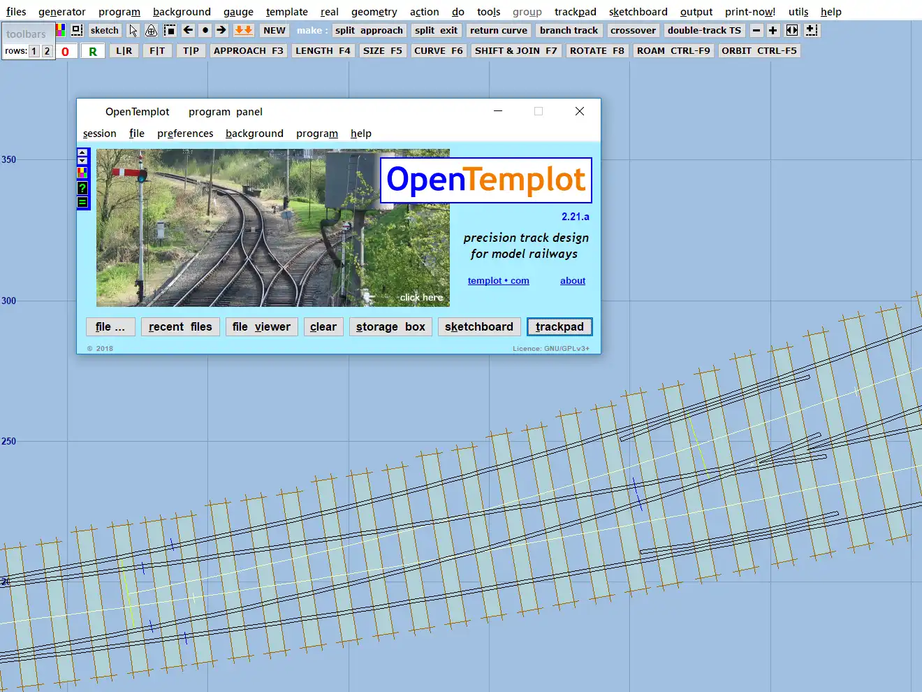922x692 pixels.
Task: Click the colour palette icon in the top toolbar
Action: pyautogui.click(x=61, y=30)
